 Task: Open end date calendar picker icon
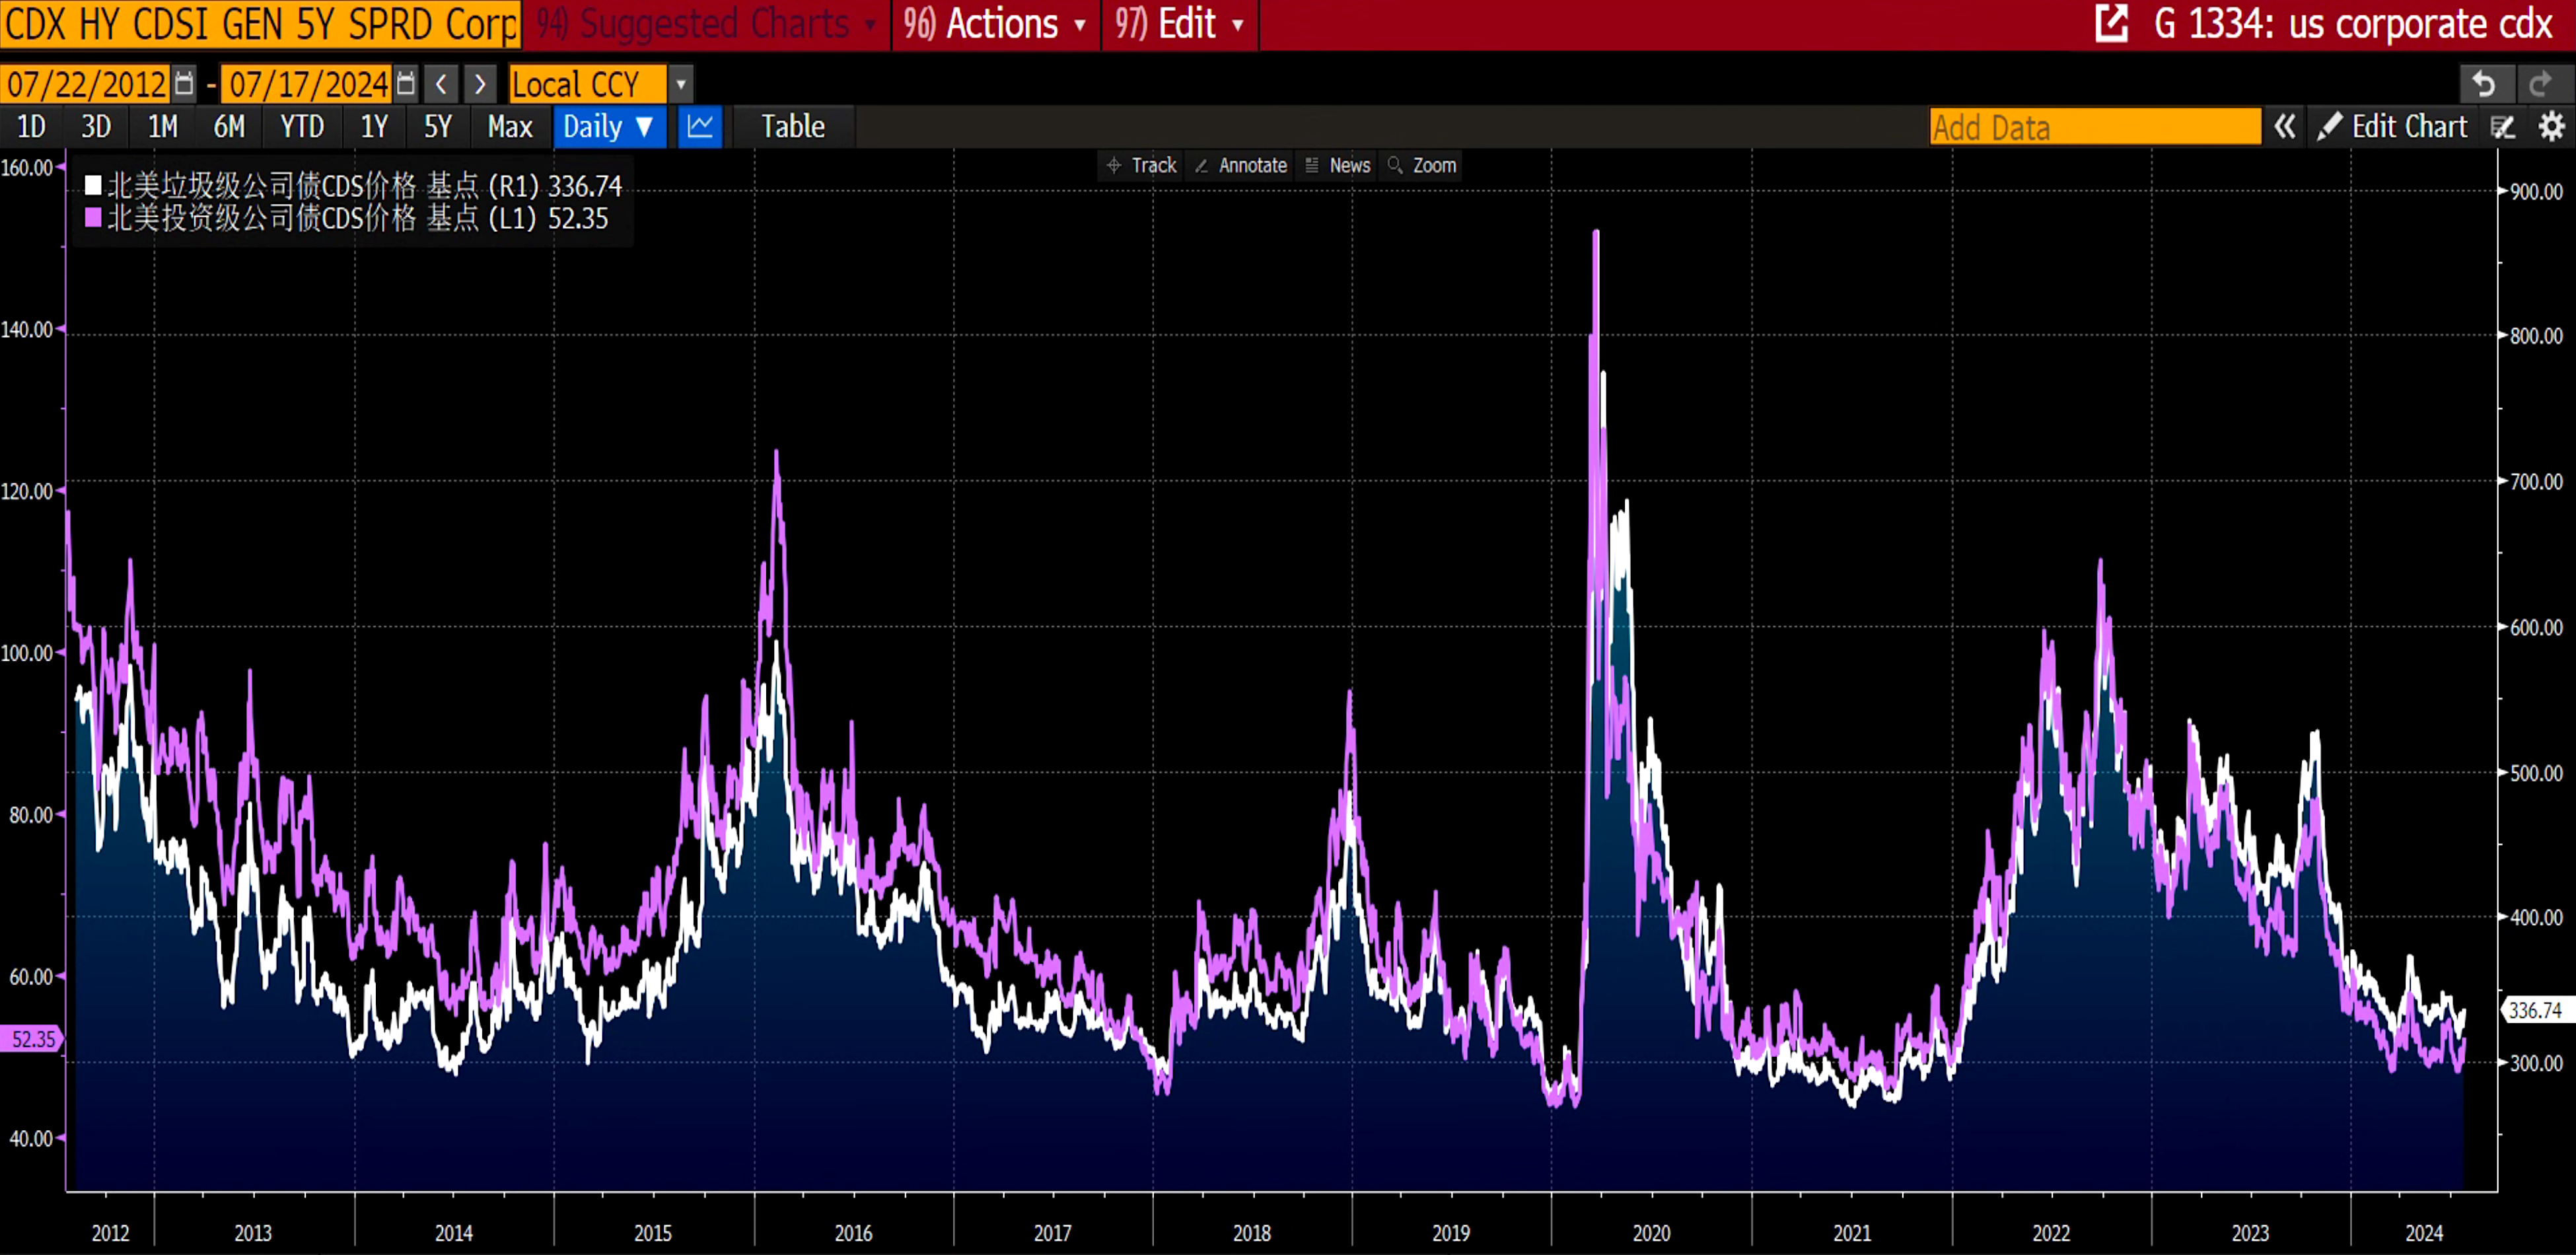tap(405, 84)
